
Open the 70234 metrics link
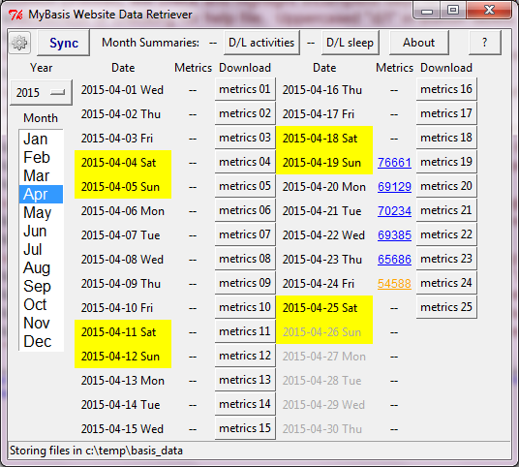tap(394, 211)
